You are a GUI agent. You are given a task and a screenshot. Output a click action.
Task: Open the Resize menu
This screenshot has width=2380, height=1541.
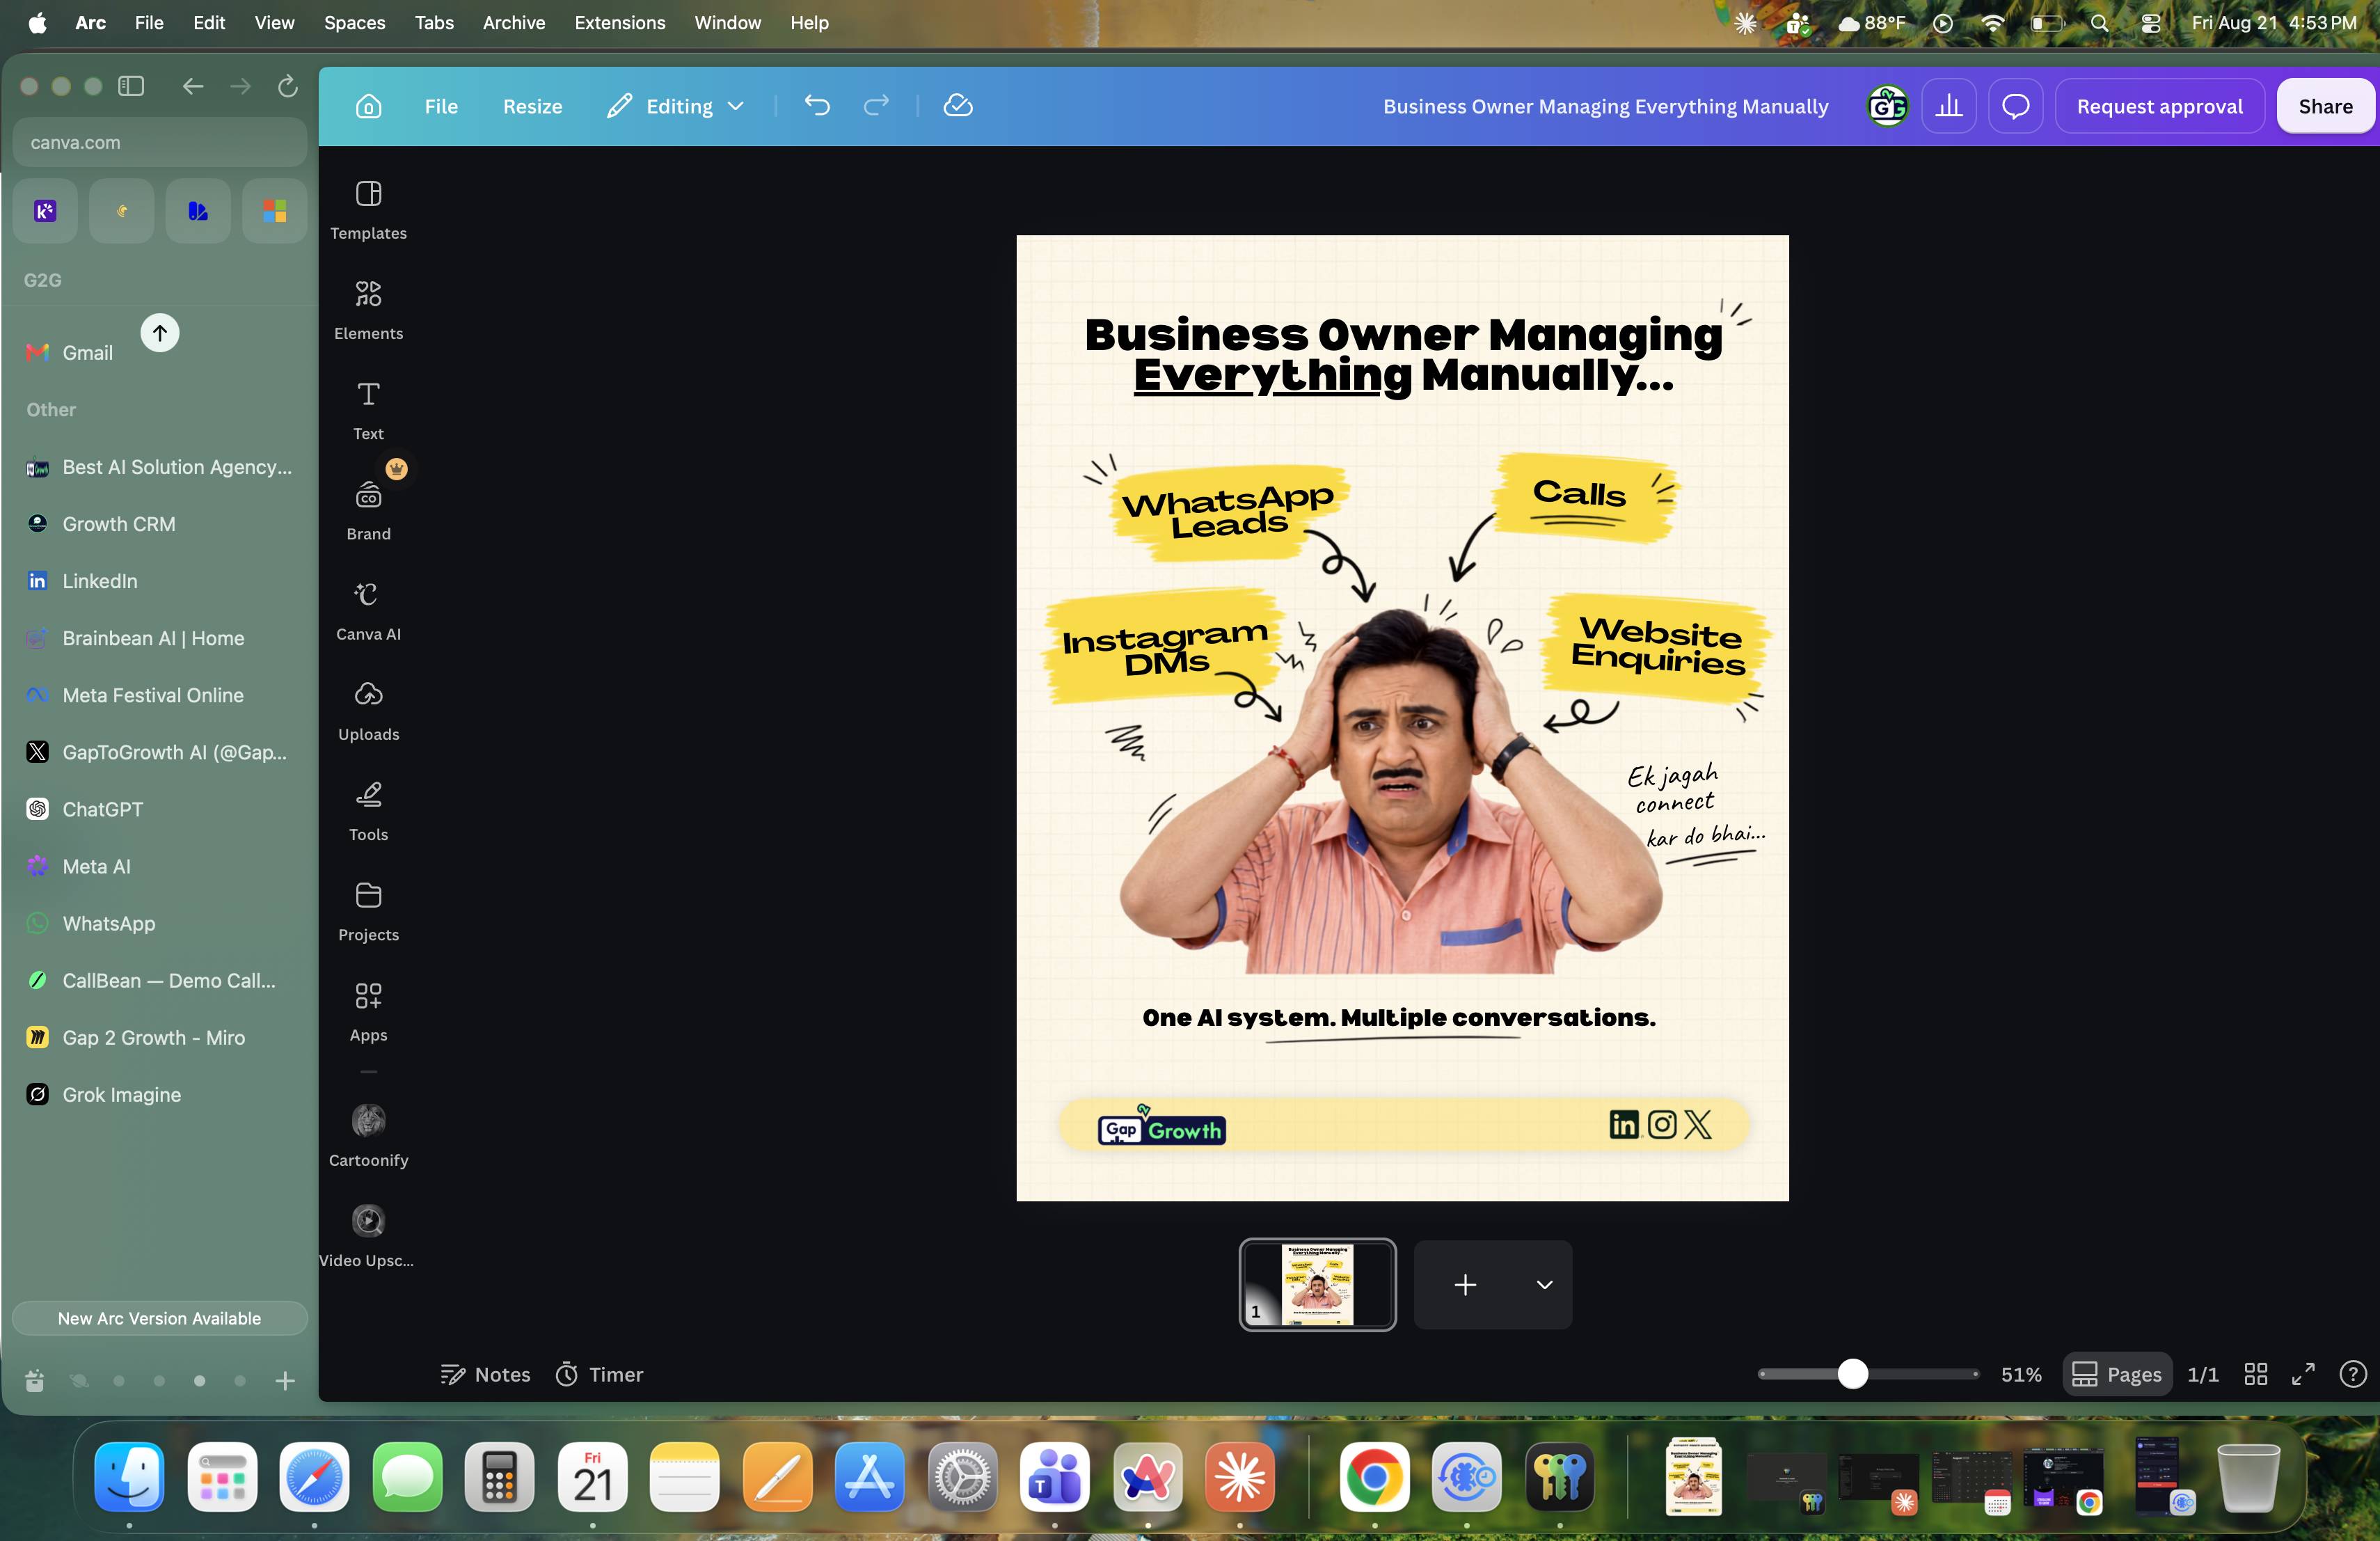(532, 106)
